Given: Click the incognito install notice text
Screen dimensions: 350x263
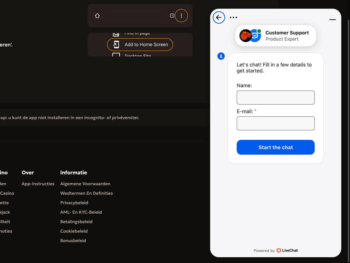Looking at the screenshot, I should (69, 118).
